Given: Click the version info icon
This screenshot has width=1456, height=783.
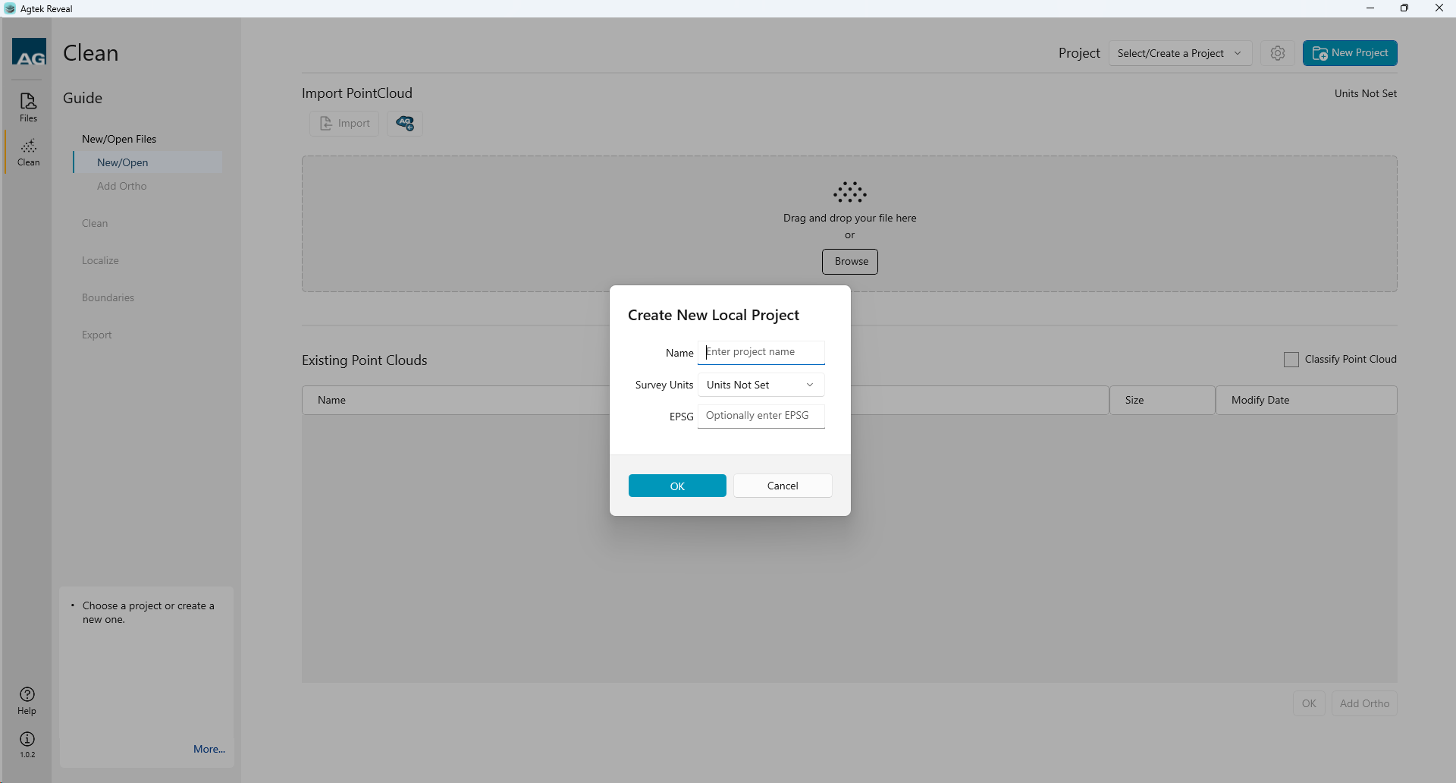Looking at the screenshot, I should pyautogui.click(x=27, y=744).
